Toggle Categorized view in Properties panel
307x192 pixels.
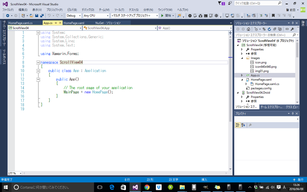(238, 125)
